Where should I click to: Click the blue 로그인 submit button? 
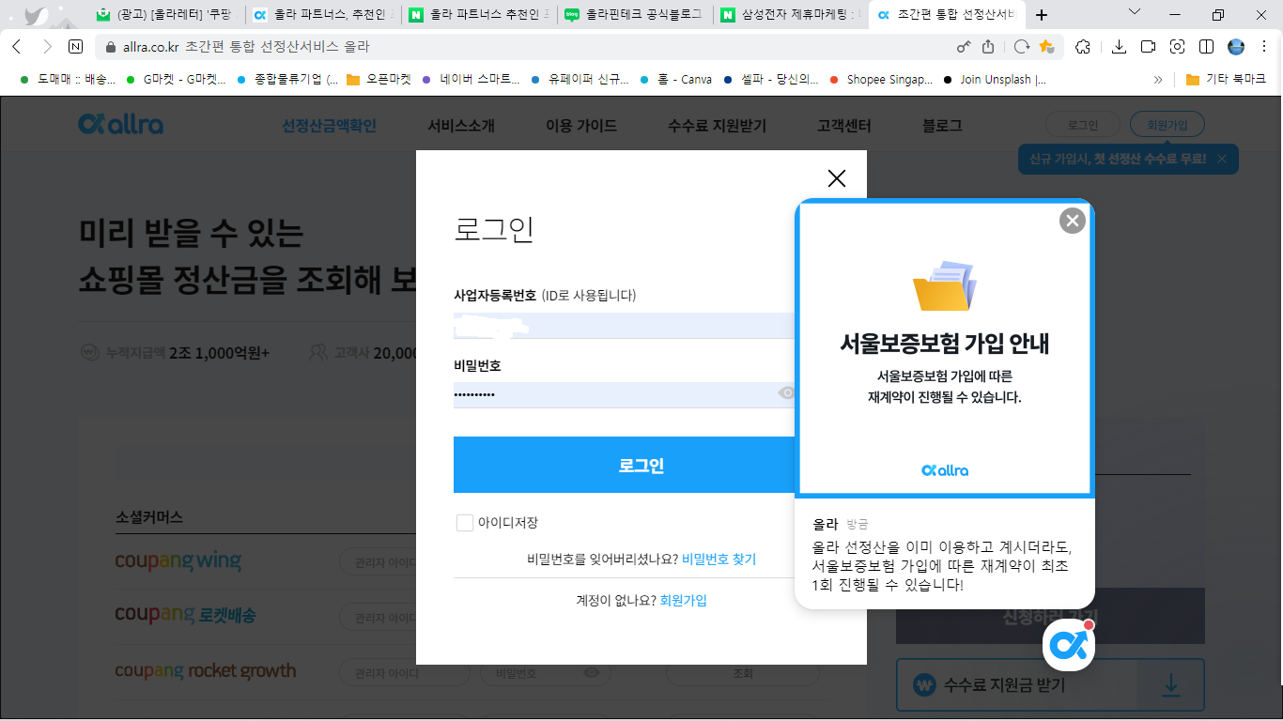(625, 465)
